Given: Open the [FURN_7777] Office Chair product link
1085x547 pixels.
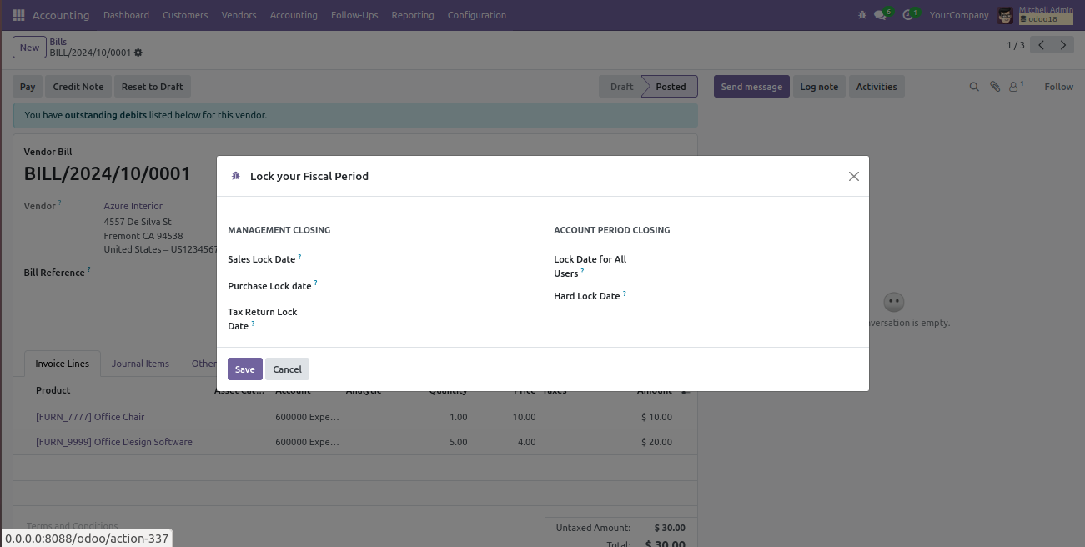Looking at the screenshot, I should [x=90, y=417].
